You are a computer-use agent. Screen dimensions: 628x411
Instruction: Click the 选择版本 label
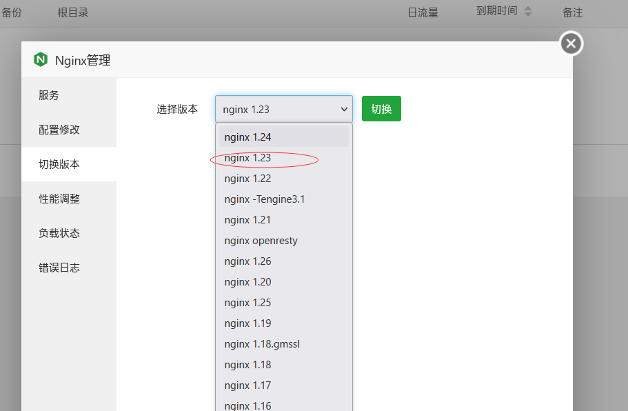[x=177, y=109]
